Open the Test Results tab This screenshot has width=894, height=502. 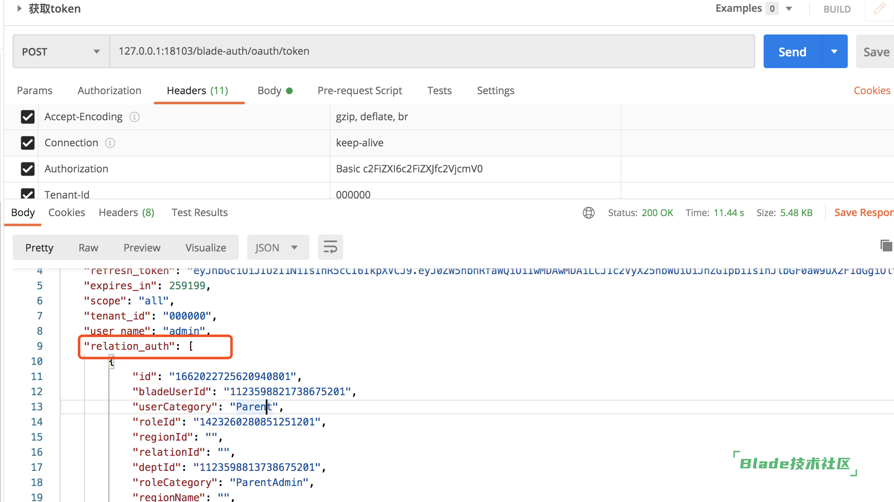tap(199, 213)
